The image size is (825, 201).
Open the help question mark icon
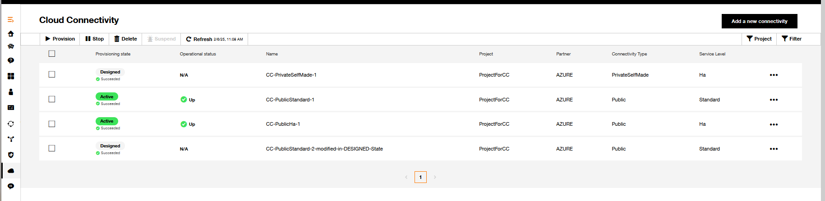[x=11, y=60]
